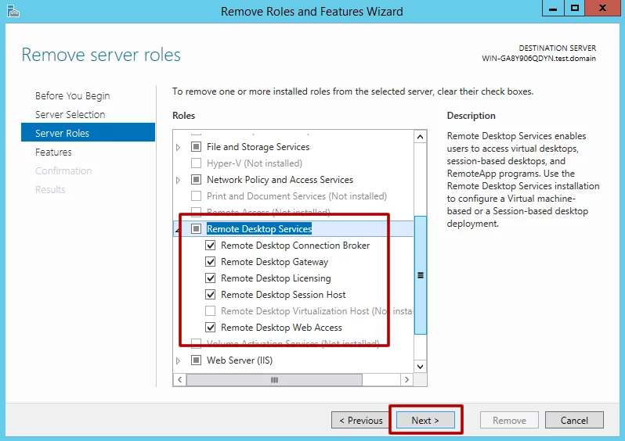Image resolution: width=625 pixels, height=441 pixels.
Task: Collapse the Remote Desktop Services tree node
Action: pos(179,229)
